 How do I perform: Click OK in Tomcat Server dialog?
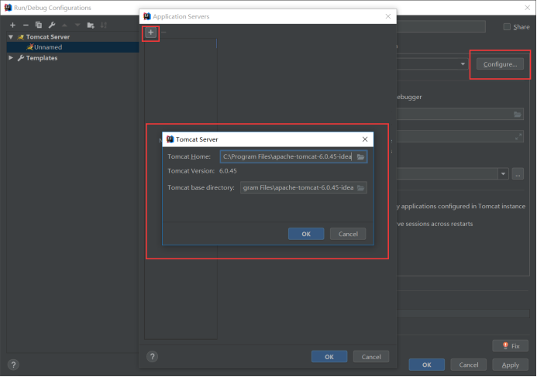click(306, 234)
